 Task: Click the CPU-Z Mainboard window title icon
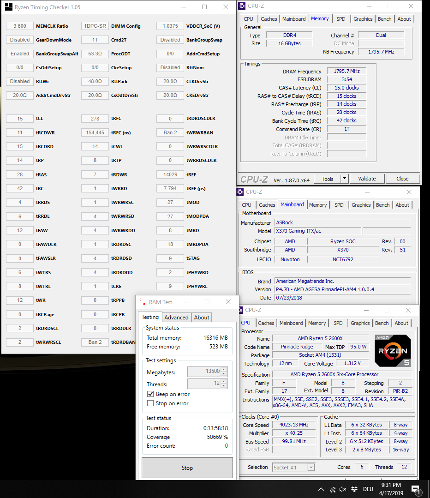(240, 192)
